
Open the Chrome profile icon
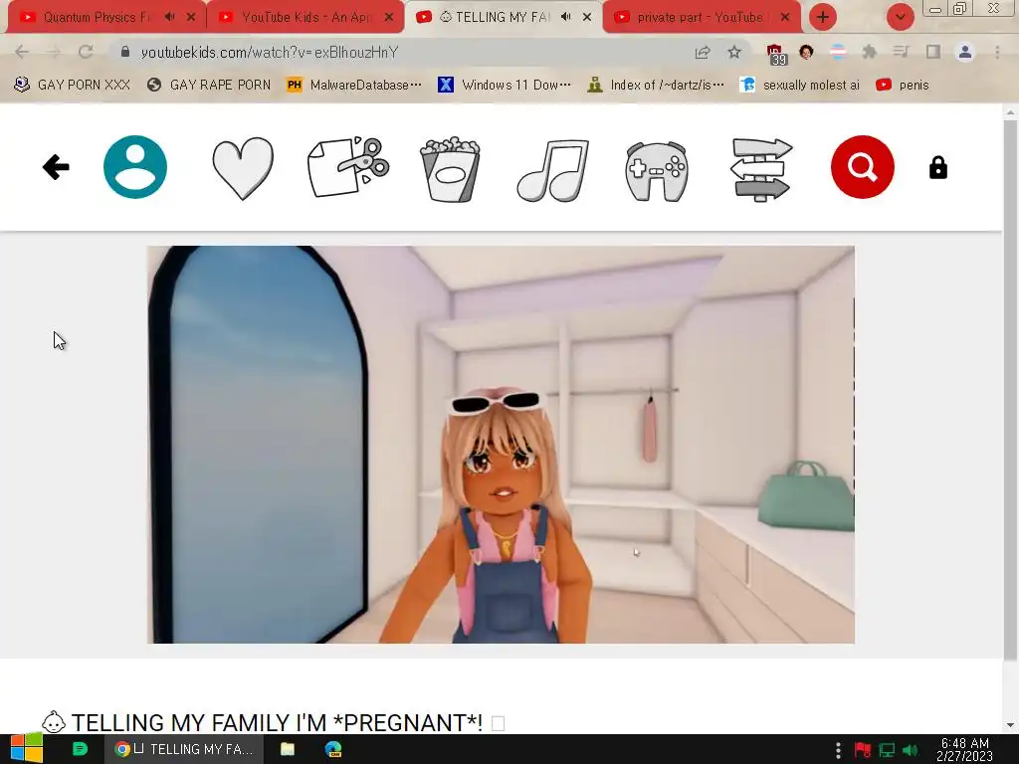click(965, 52)
